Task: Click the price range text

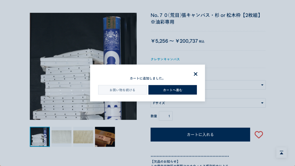Action: click(177, 41)
